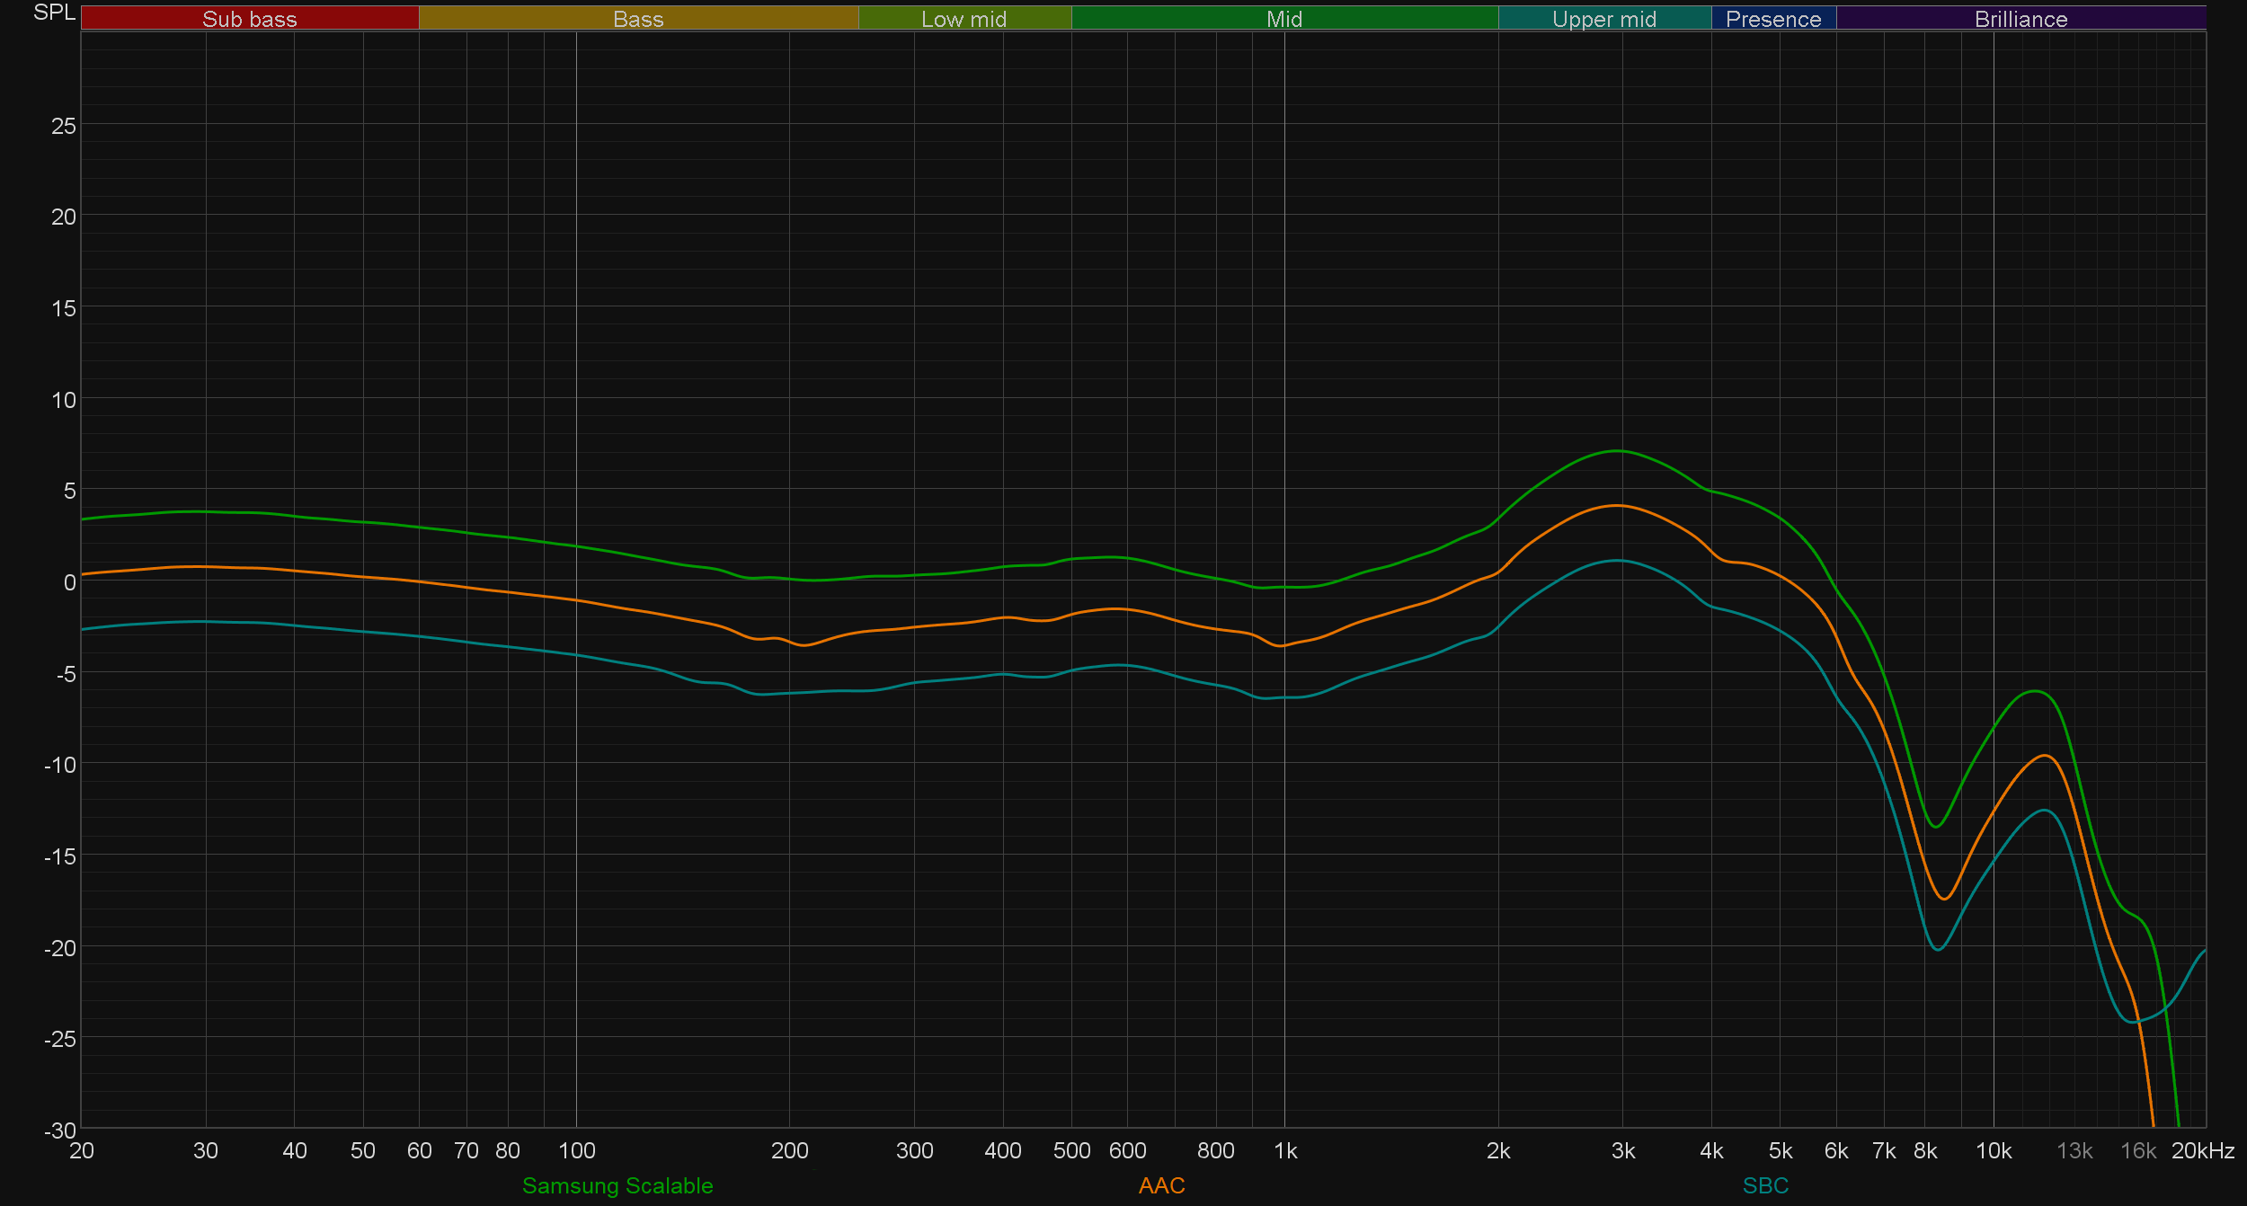This screenshot has width=2247, height=1206.
Task: Select the Mid band header
Action: click(x=1284, y=18)
